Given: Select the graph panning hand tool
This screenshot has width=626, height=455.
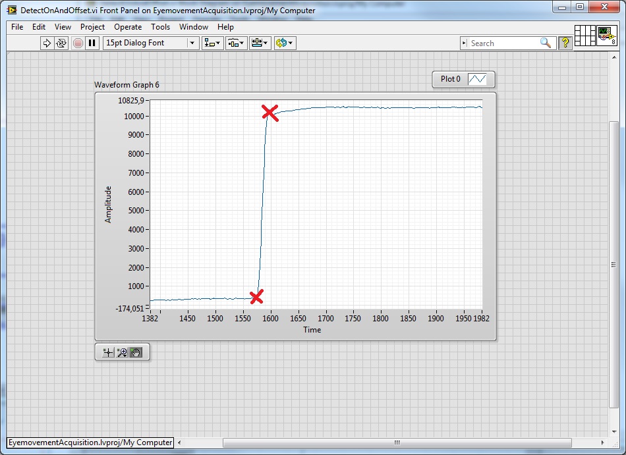Looking at the screenshot, I should click(136, 352).
